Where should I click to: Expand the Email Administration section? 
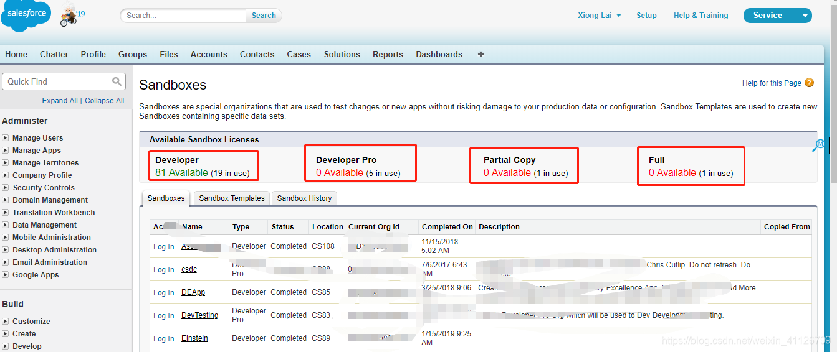pos(5,262)
